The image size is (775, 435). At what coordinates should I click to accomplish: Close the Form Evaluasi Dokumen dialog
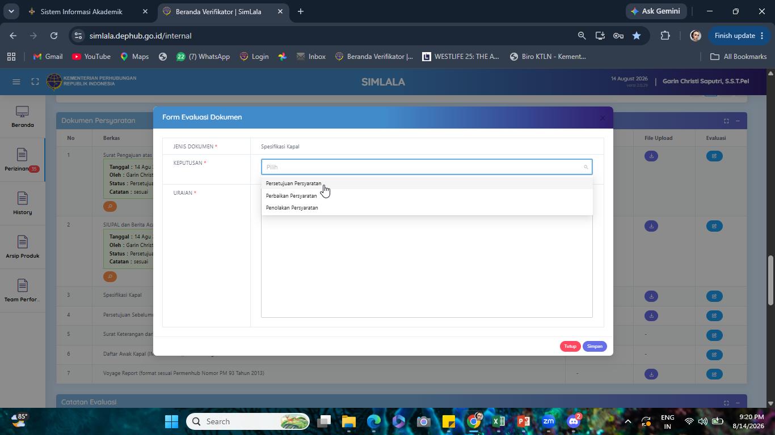click(603, 118)
